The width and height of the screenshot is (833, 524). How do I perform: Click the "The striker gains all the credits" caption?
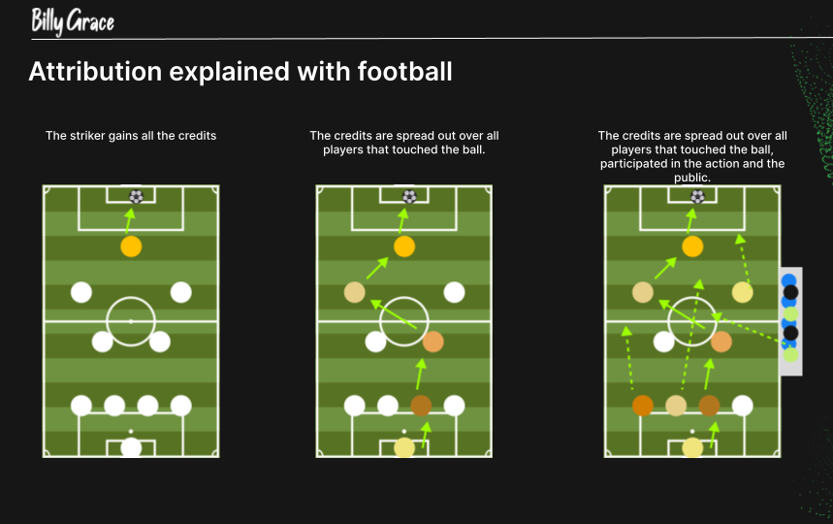131,136
